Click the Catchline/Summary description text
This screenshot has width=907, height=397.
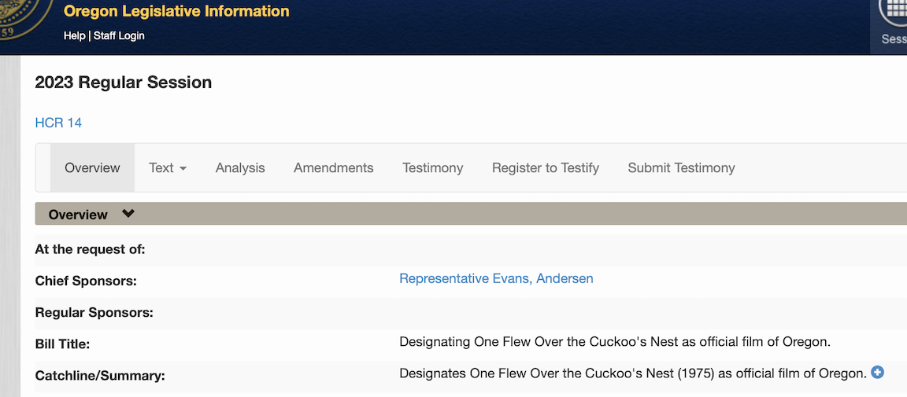coord(632,373)
